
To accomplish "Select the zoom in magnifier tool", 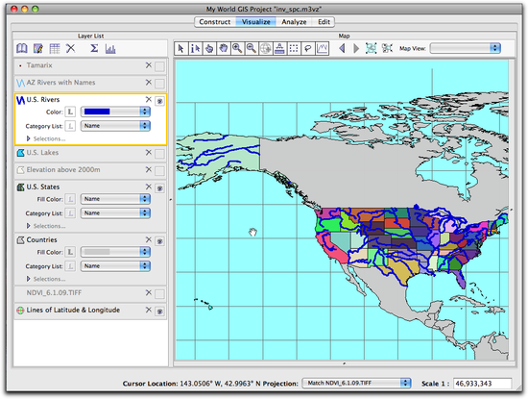I will (237, 49).
